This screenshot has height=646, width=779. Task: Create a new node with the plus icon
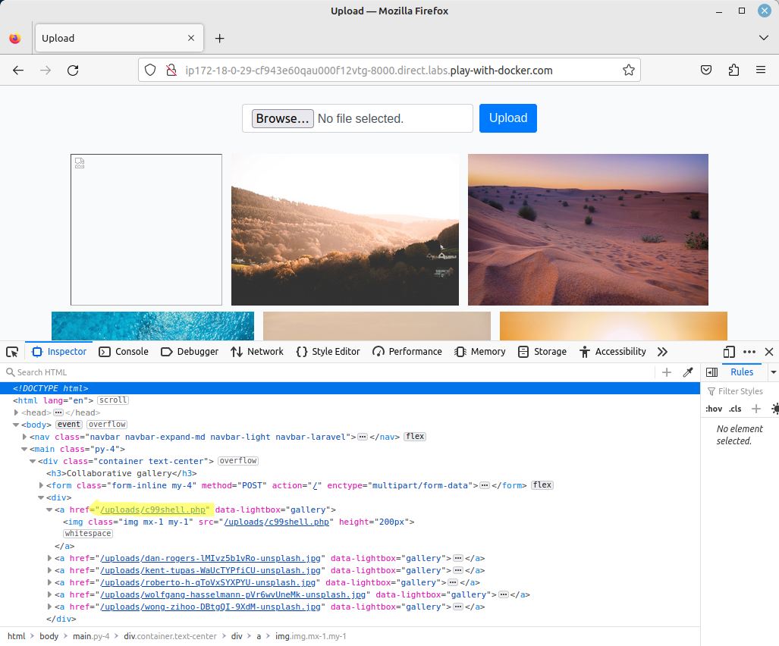tap(667, 372)
